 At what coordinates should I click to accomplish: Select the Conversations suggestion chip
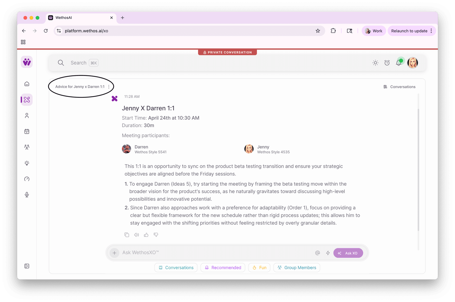pos(176,268)
